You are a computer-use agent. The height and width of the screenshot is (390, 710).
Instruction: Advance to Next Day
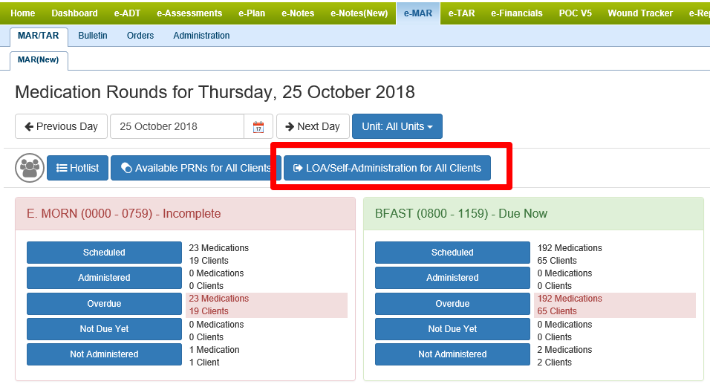coord(312,126)
